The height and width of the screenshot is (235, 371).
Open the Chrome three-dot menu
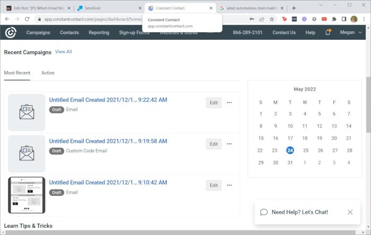coord(364,19)
